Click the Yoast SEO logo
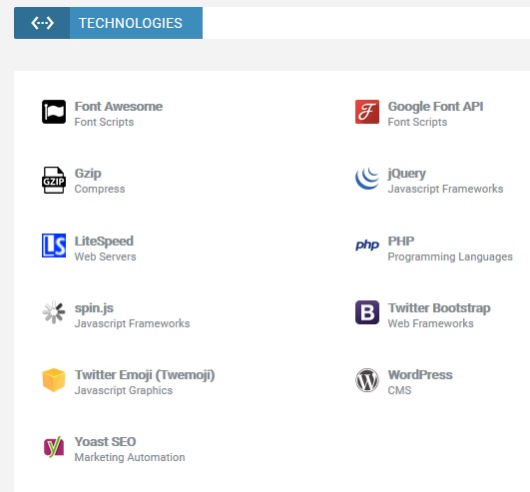Screen dimensions: 530x492 pyautogui.click(x=54, y=447)
